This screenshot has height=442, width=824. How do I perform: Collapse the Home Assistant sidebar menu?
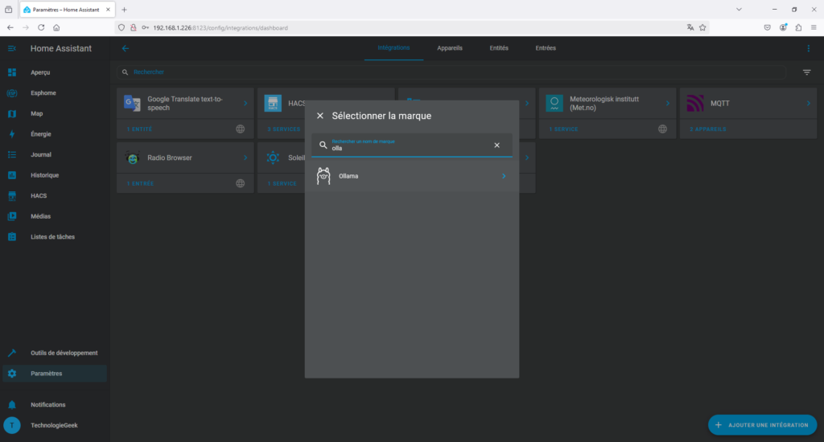(12, 48)
